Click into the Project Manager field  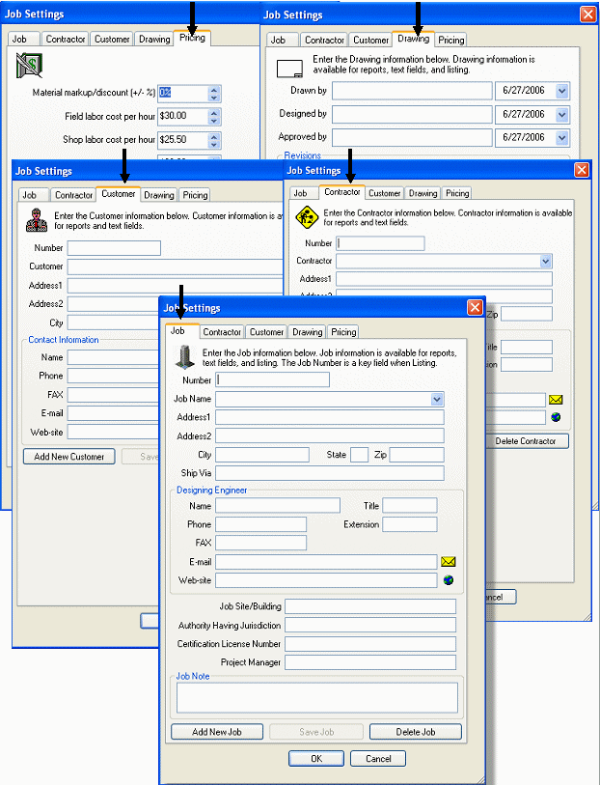(x=369, y=662)
